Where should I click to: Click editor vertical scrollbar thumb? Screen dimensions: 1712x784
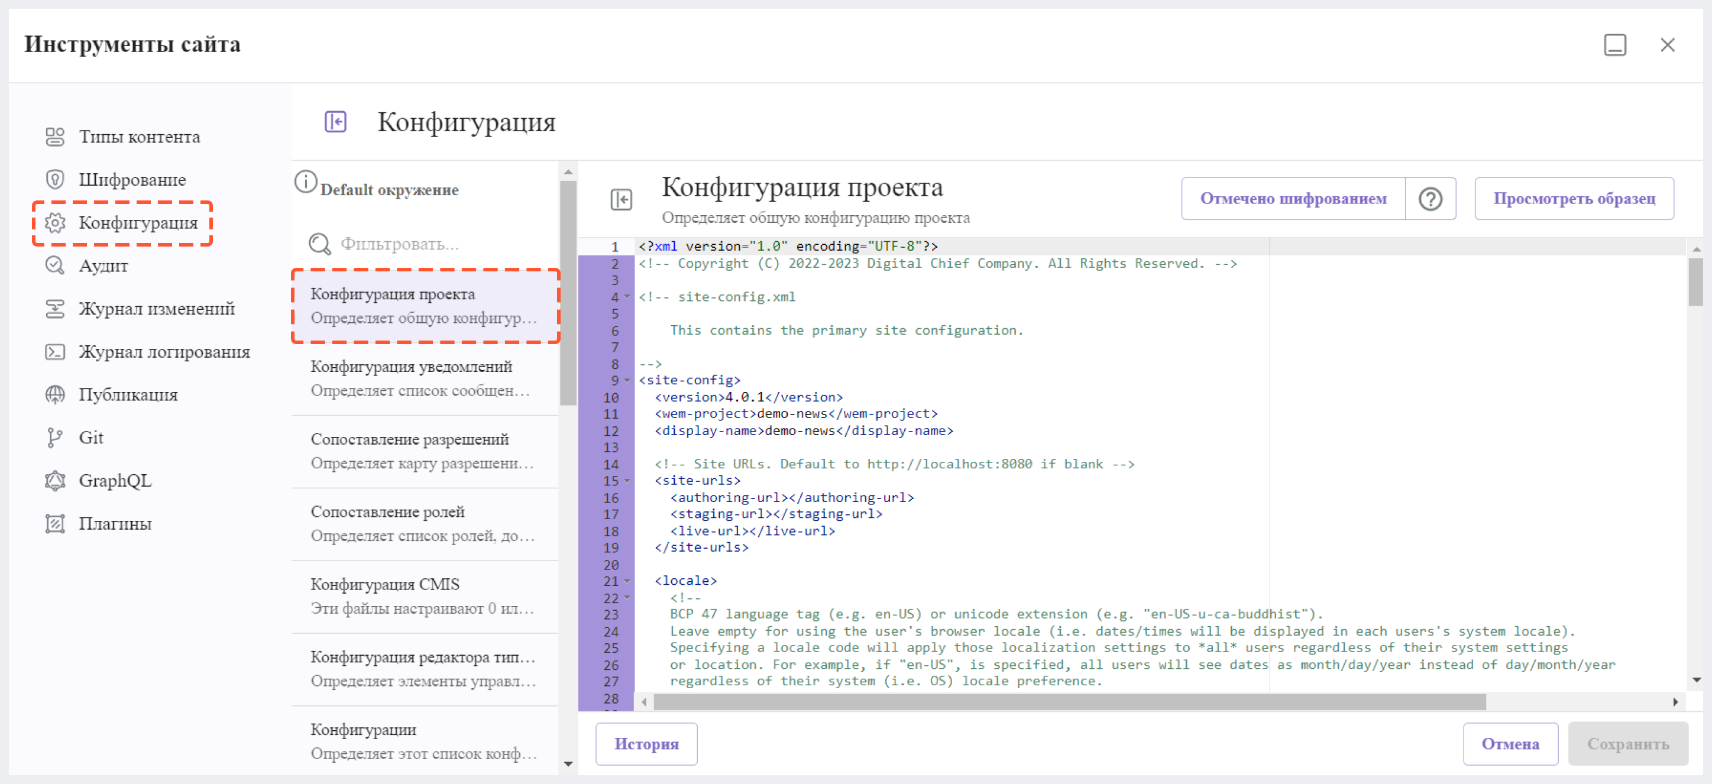coord(1696,283)
